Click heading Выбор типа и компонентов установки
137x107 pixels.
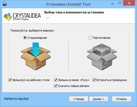[x=74, y=12]
